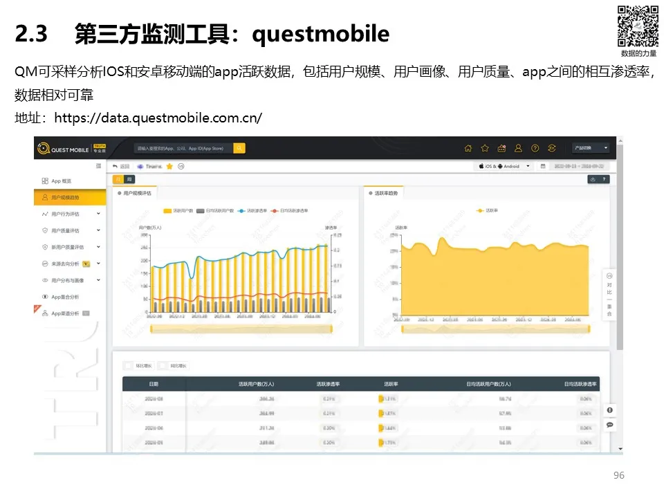This screenshot has width=664, height=498.
Task: Click the 日期 column header
Action: click(154, 384)
